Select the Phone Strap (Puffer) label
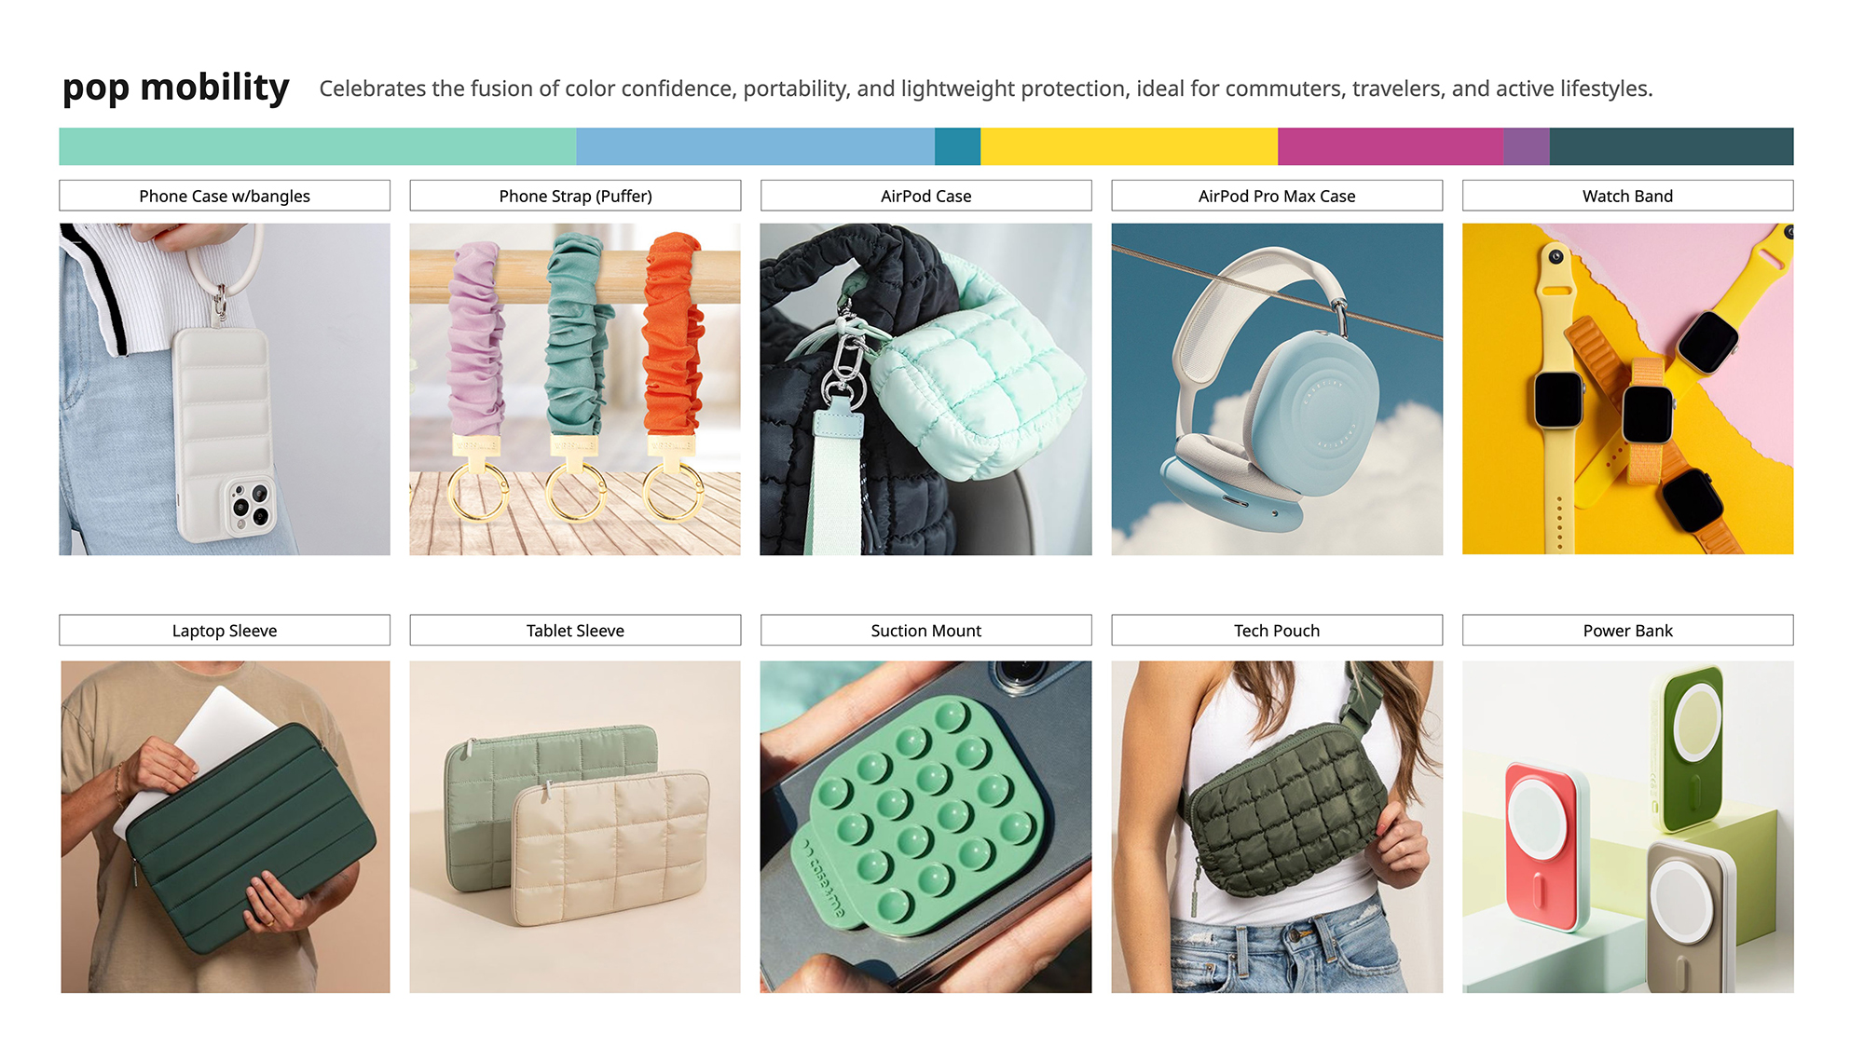Image resolution: width=1864 pixels, height=1048 pixels. [575, 196]
